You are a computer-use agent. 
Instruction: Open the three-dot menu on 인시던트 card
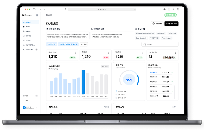(x=109, y=53)
